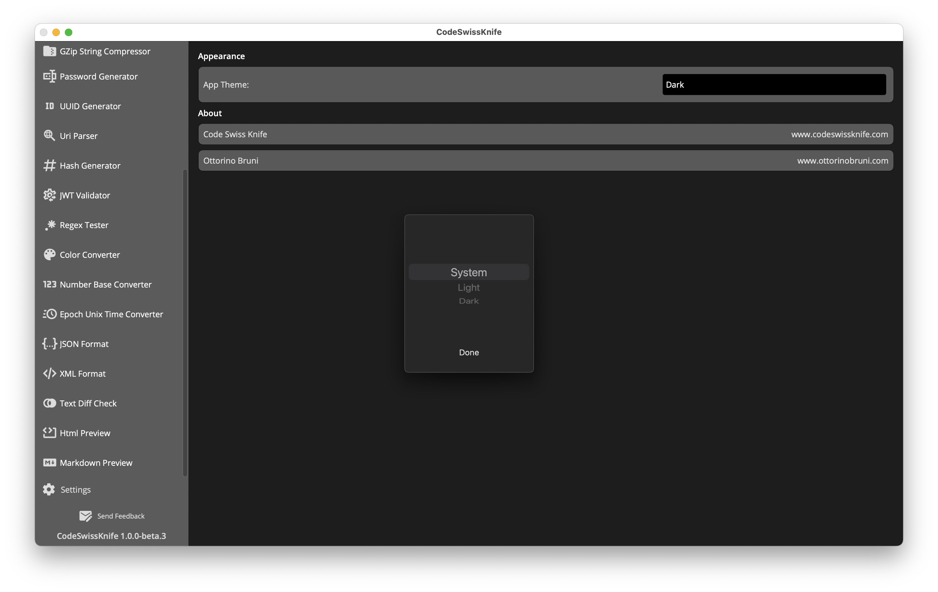Choose Light in theme picker

(x=469, y=288)
